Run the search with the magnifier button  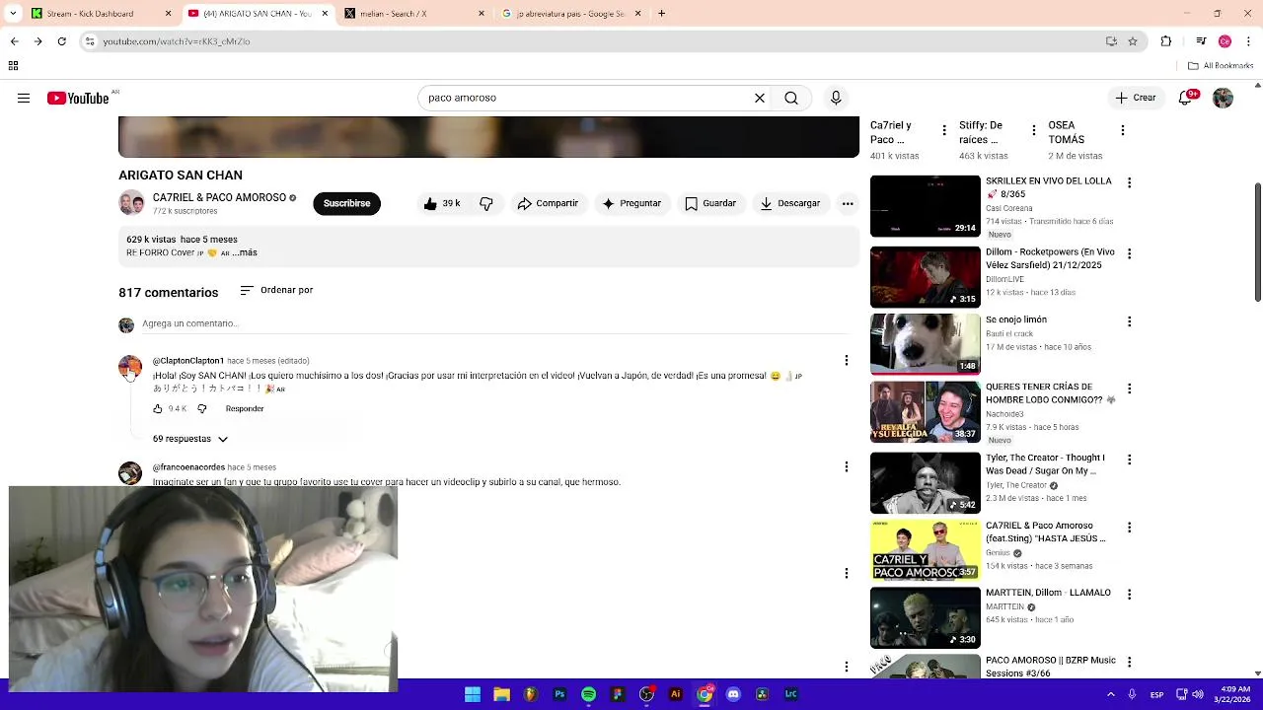[x=791, y=98]
